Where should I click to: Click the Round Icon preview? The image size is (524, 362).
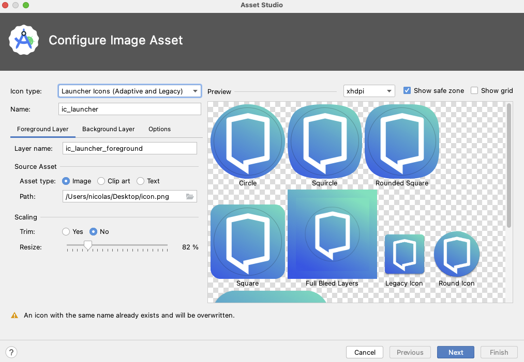[456, 254]
